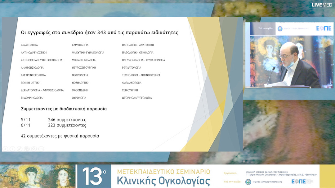Expand the more-options ellipsis menu
The width and height of the screenshot is (335, 188).
point(41,148)
